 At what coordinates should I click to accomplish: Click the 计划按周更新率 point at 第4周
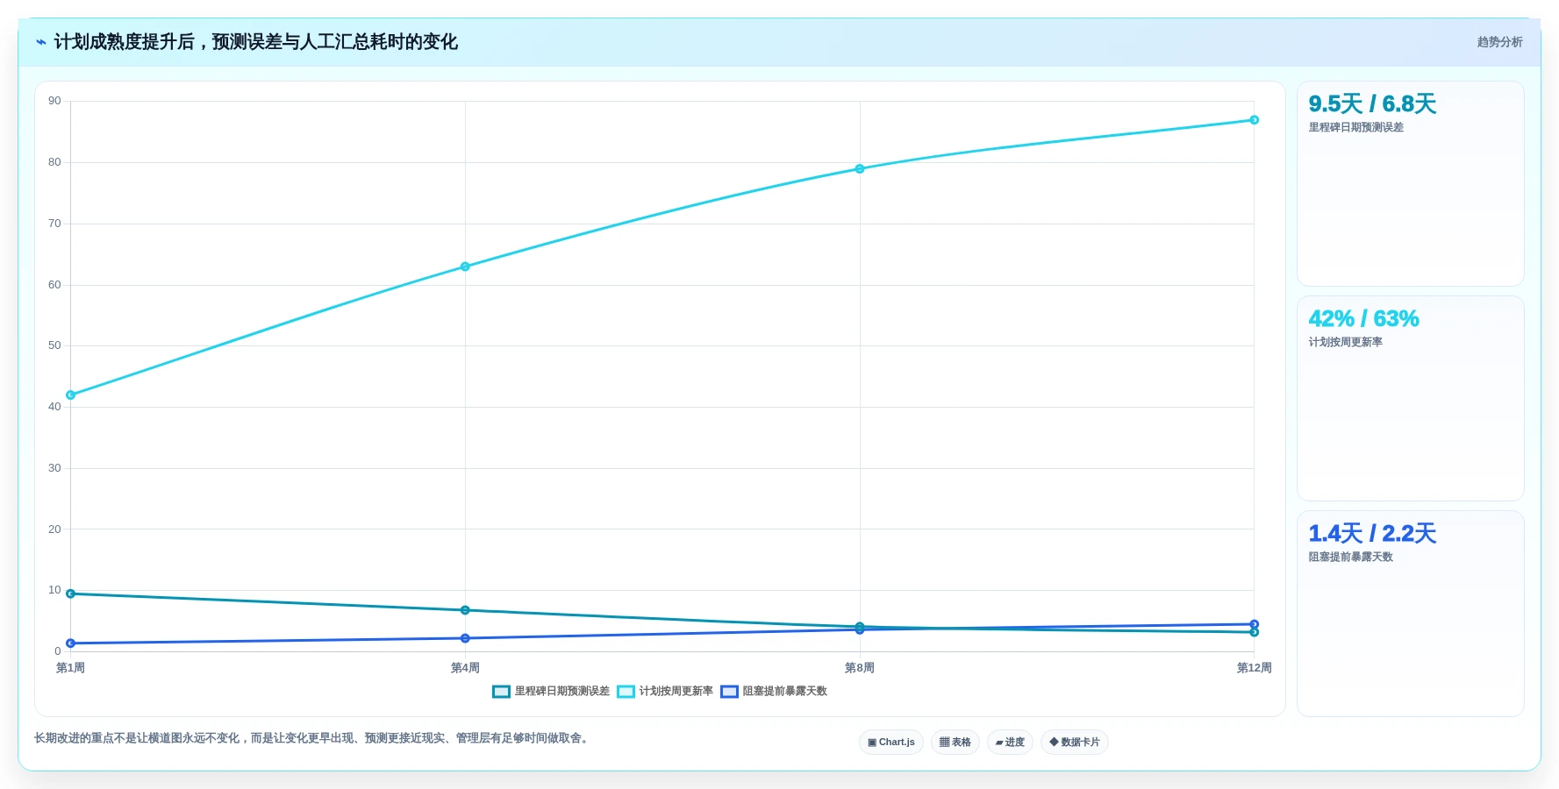[x=465, y=267]
